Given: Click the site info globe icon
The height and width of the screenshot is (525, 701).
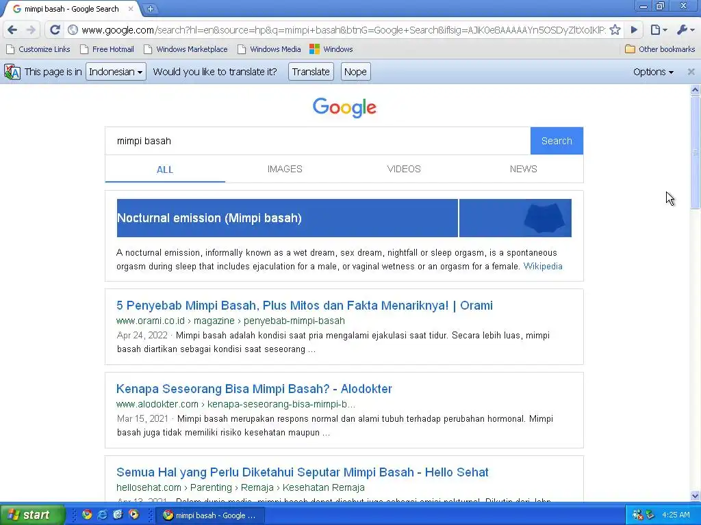Looking at the screenshot, I should [x=73, y=30].
